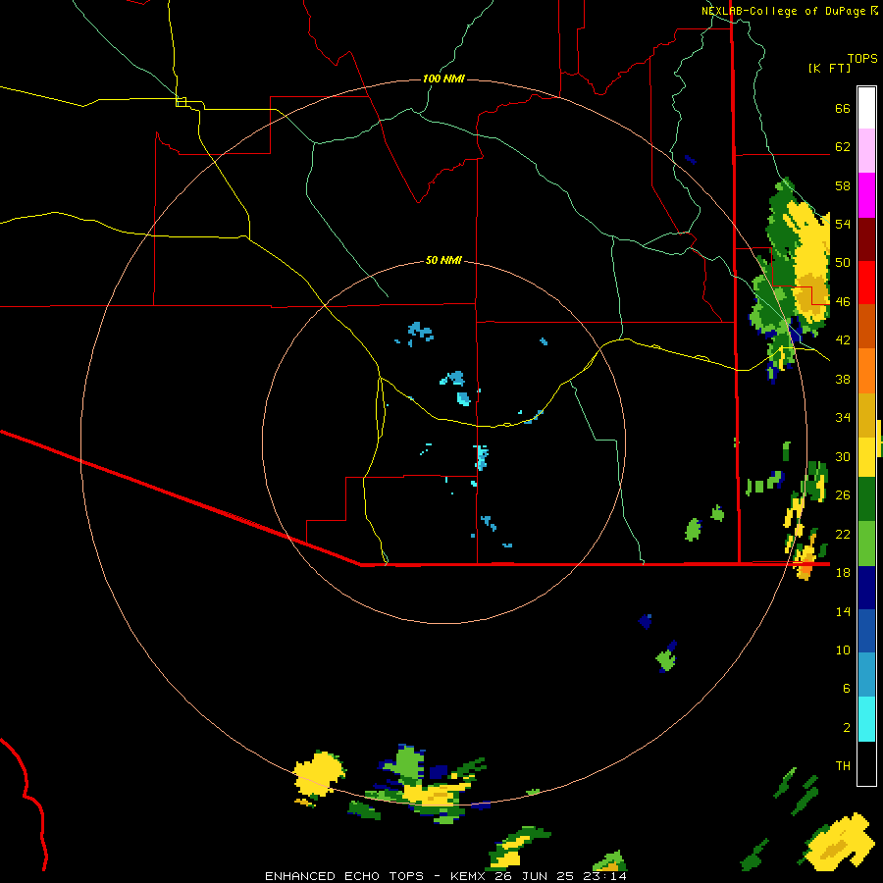The image size is (883, 883).
Task: Click the 100 NMI range ring label
Action: (x=443, y=78)
